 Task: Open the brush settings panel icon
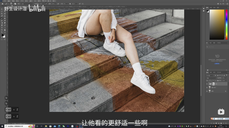pos(15,4)
